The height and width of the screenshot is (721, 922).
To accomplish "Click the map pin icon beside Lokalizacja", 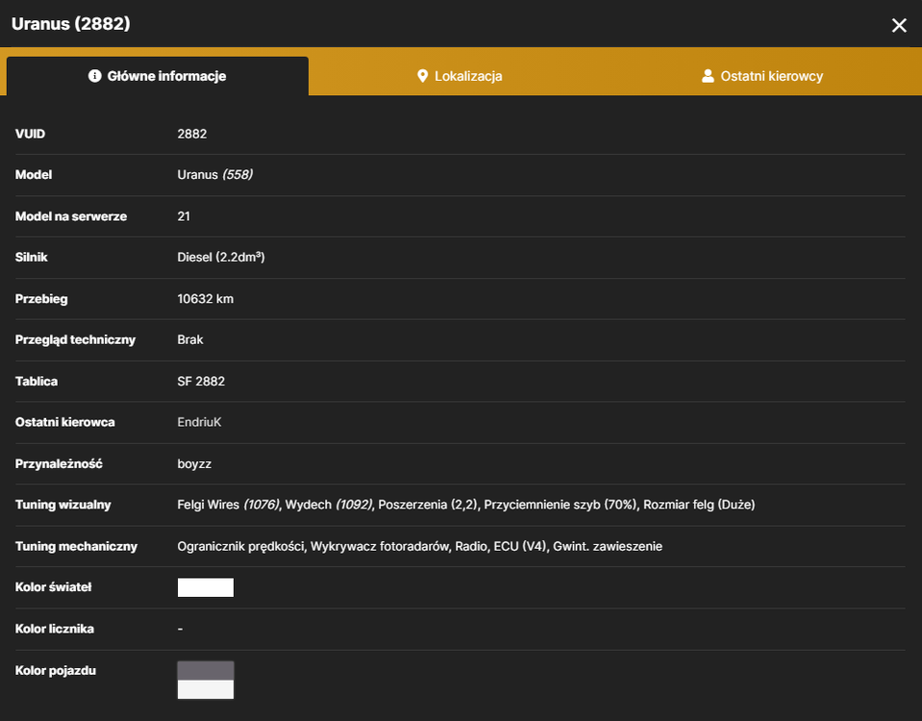I will [422, 76].
